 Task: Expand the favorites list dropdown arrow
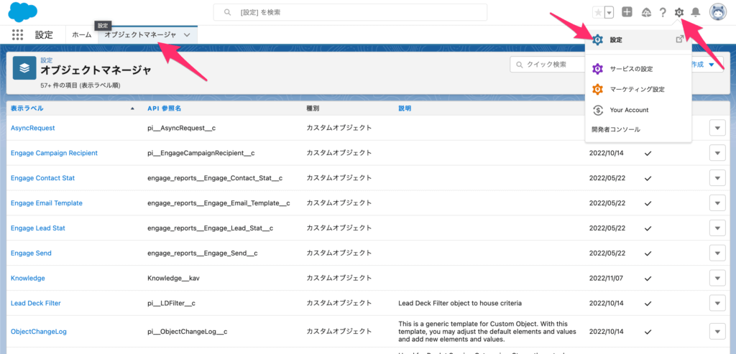[x=609, y=12]
